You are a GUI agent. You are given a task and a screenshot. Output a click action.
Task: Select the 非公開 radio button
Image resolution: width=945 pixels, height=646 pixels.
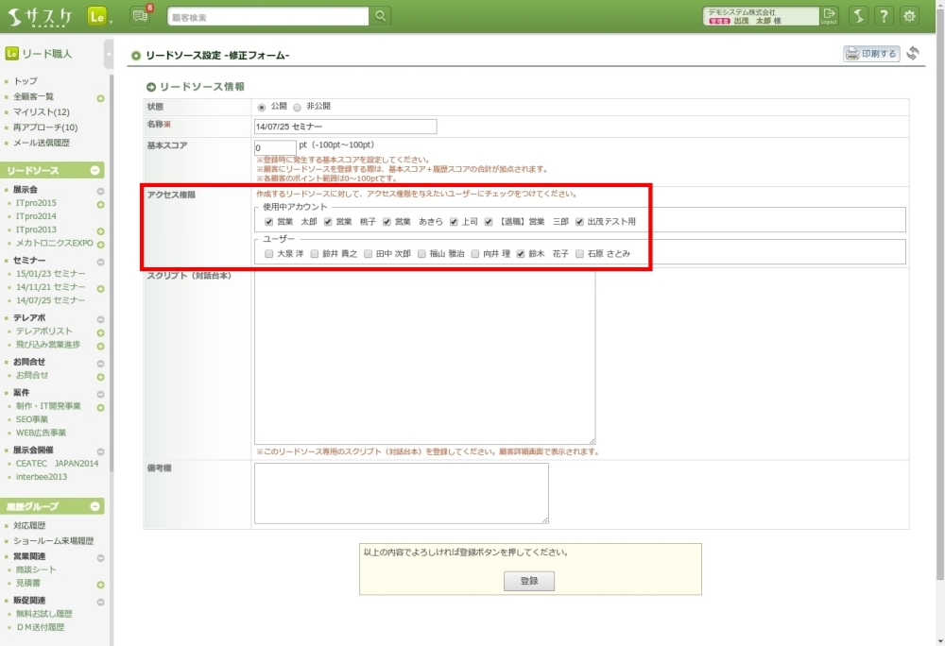297,107
